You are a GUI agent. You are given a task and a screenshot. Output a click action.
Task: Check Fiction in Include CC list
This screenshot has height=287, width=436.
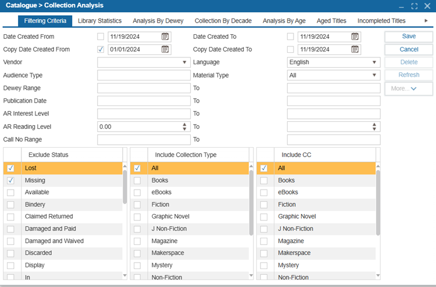(263, 205)
